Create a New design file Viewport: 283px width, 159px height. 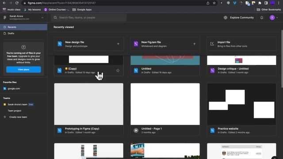point(89,44)
